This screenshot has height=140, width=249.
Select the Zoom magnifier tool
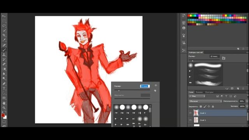pos(4,108)
